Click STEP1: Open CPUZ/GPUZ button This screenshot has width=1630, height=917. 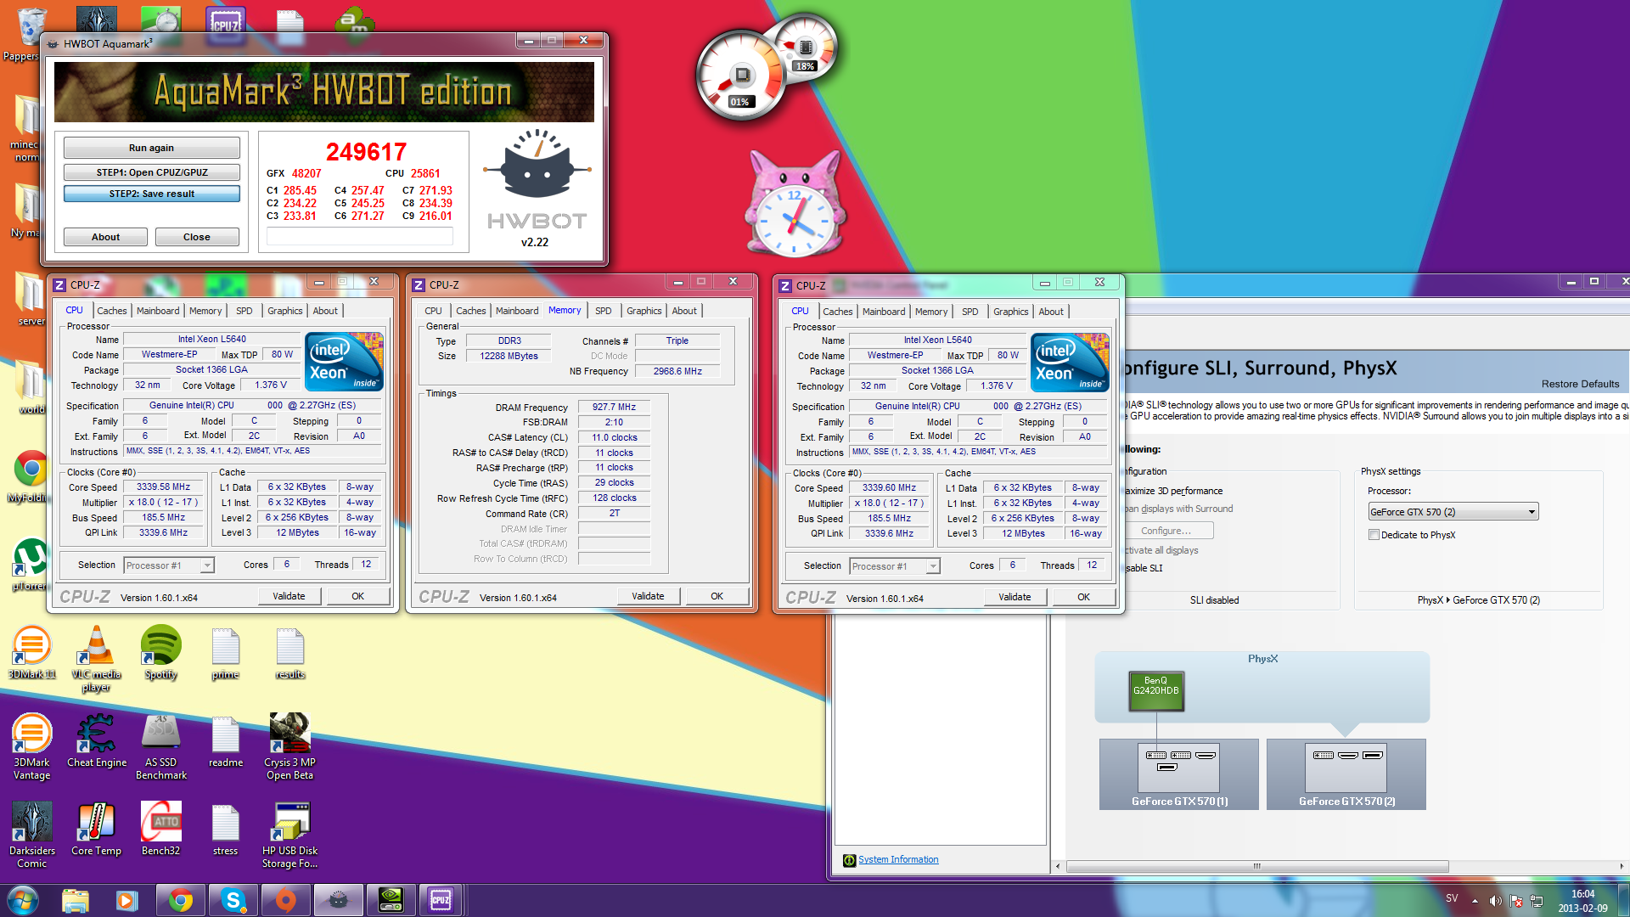coord(151,172)
